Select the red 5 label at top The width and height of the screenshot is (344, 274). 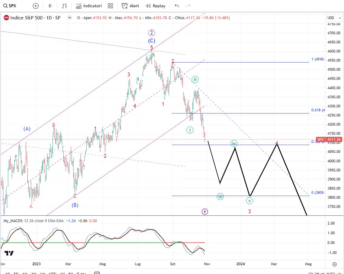[151, 48]
